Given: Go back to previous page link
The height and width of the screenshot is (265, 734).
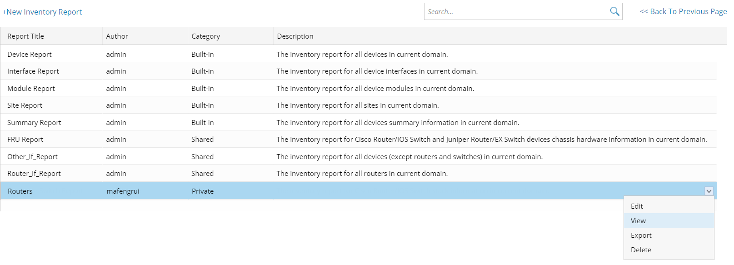Looking at the screenshot, I should [x=683, y=11].
